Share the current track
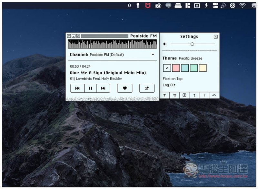Screen dimensions: 258x189 (x=147, y=88)
